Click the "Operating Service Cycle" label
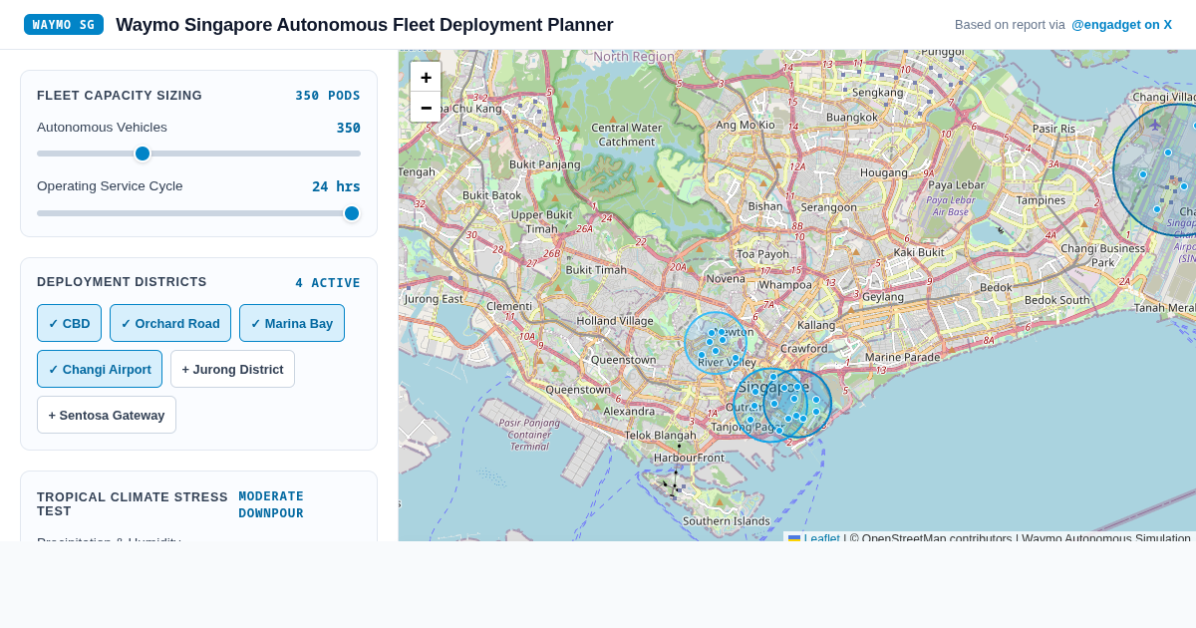The height and width of the screenshot is (628, 1196). (x=110, y=186)
